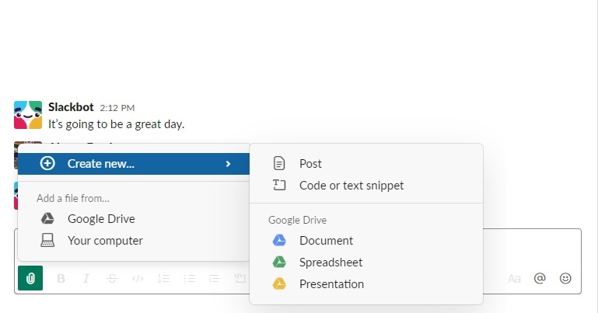Insert a code block from the composer toolbar
This screenshot has height=313, width=598.
(240, 279)
